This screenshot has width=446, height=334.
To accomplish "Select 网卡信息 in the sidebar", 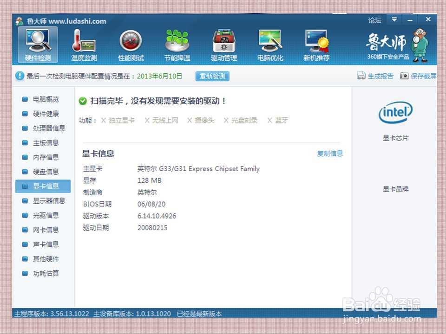I will pyautogui.click(x=43, y=230).
